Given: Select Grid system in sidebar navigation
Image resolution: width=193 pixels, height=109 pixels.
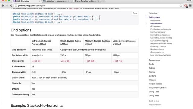Looking at the screenshot, I should [154, 17].
